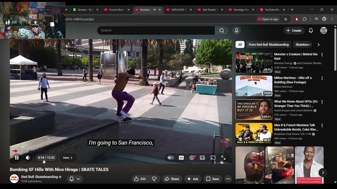337x189 pixels.
Task: Mute the Bombing tab audio icon
Action: point(155,10)
